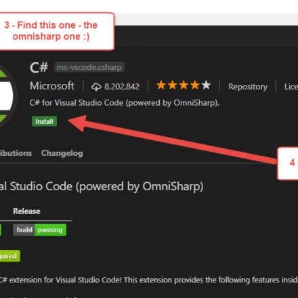Click the fourth orange rating star
This screenshot has height=298, width=298.
point(195,85)
